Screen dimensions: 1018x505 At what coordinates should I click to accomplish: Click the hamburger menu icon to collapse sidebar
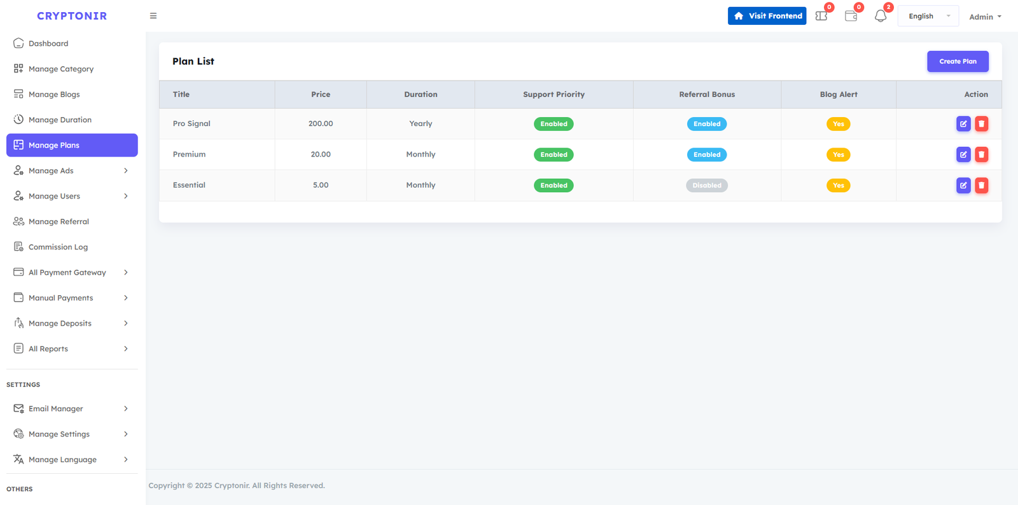(x=153, y=16)
